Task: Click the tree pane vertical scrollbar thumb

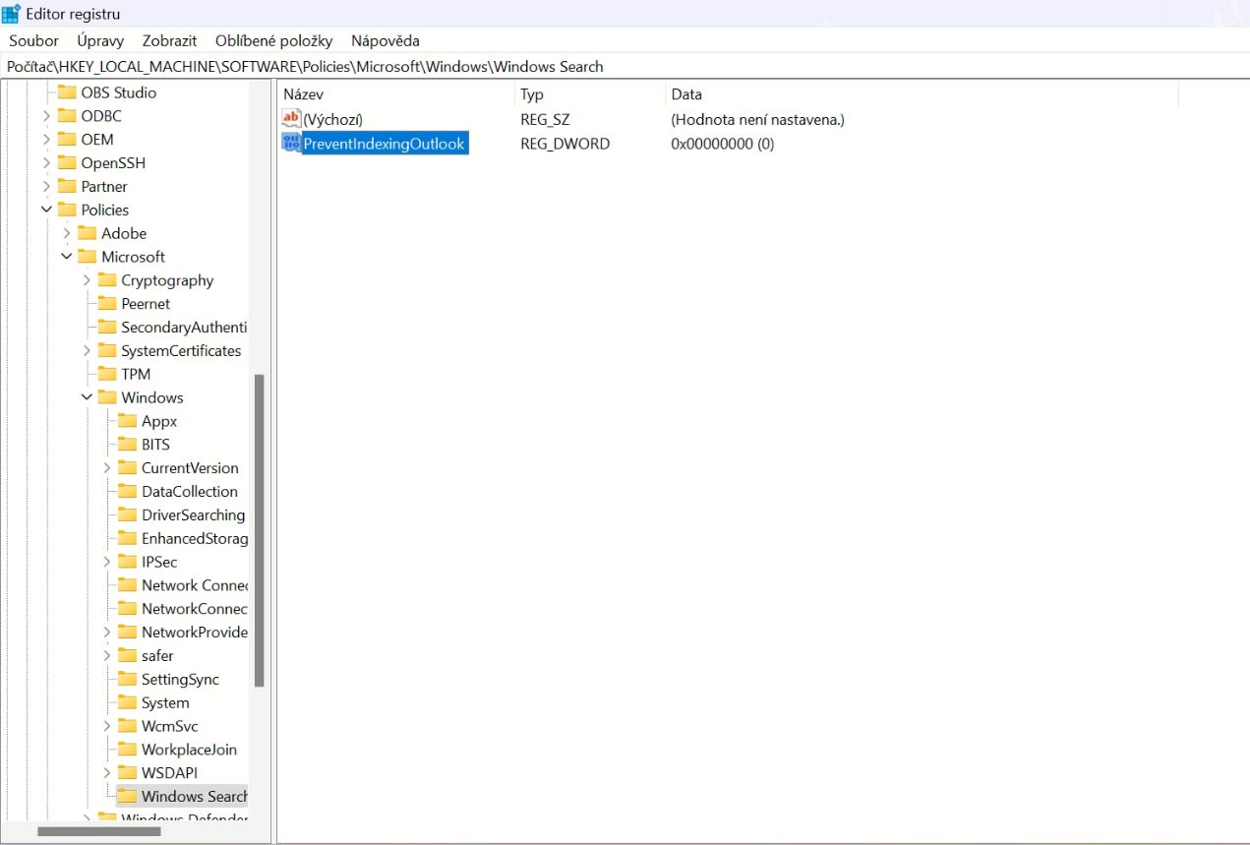Action: (260, 531)
